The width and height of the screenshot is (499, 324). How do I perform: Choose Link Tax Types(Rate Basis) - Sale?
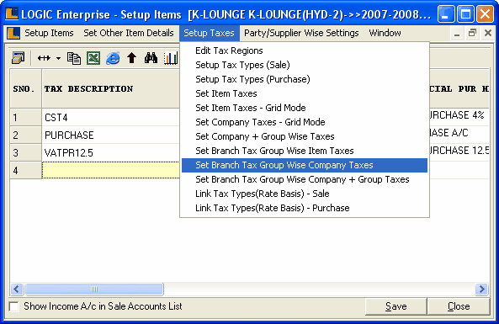(x=305, y=194)
